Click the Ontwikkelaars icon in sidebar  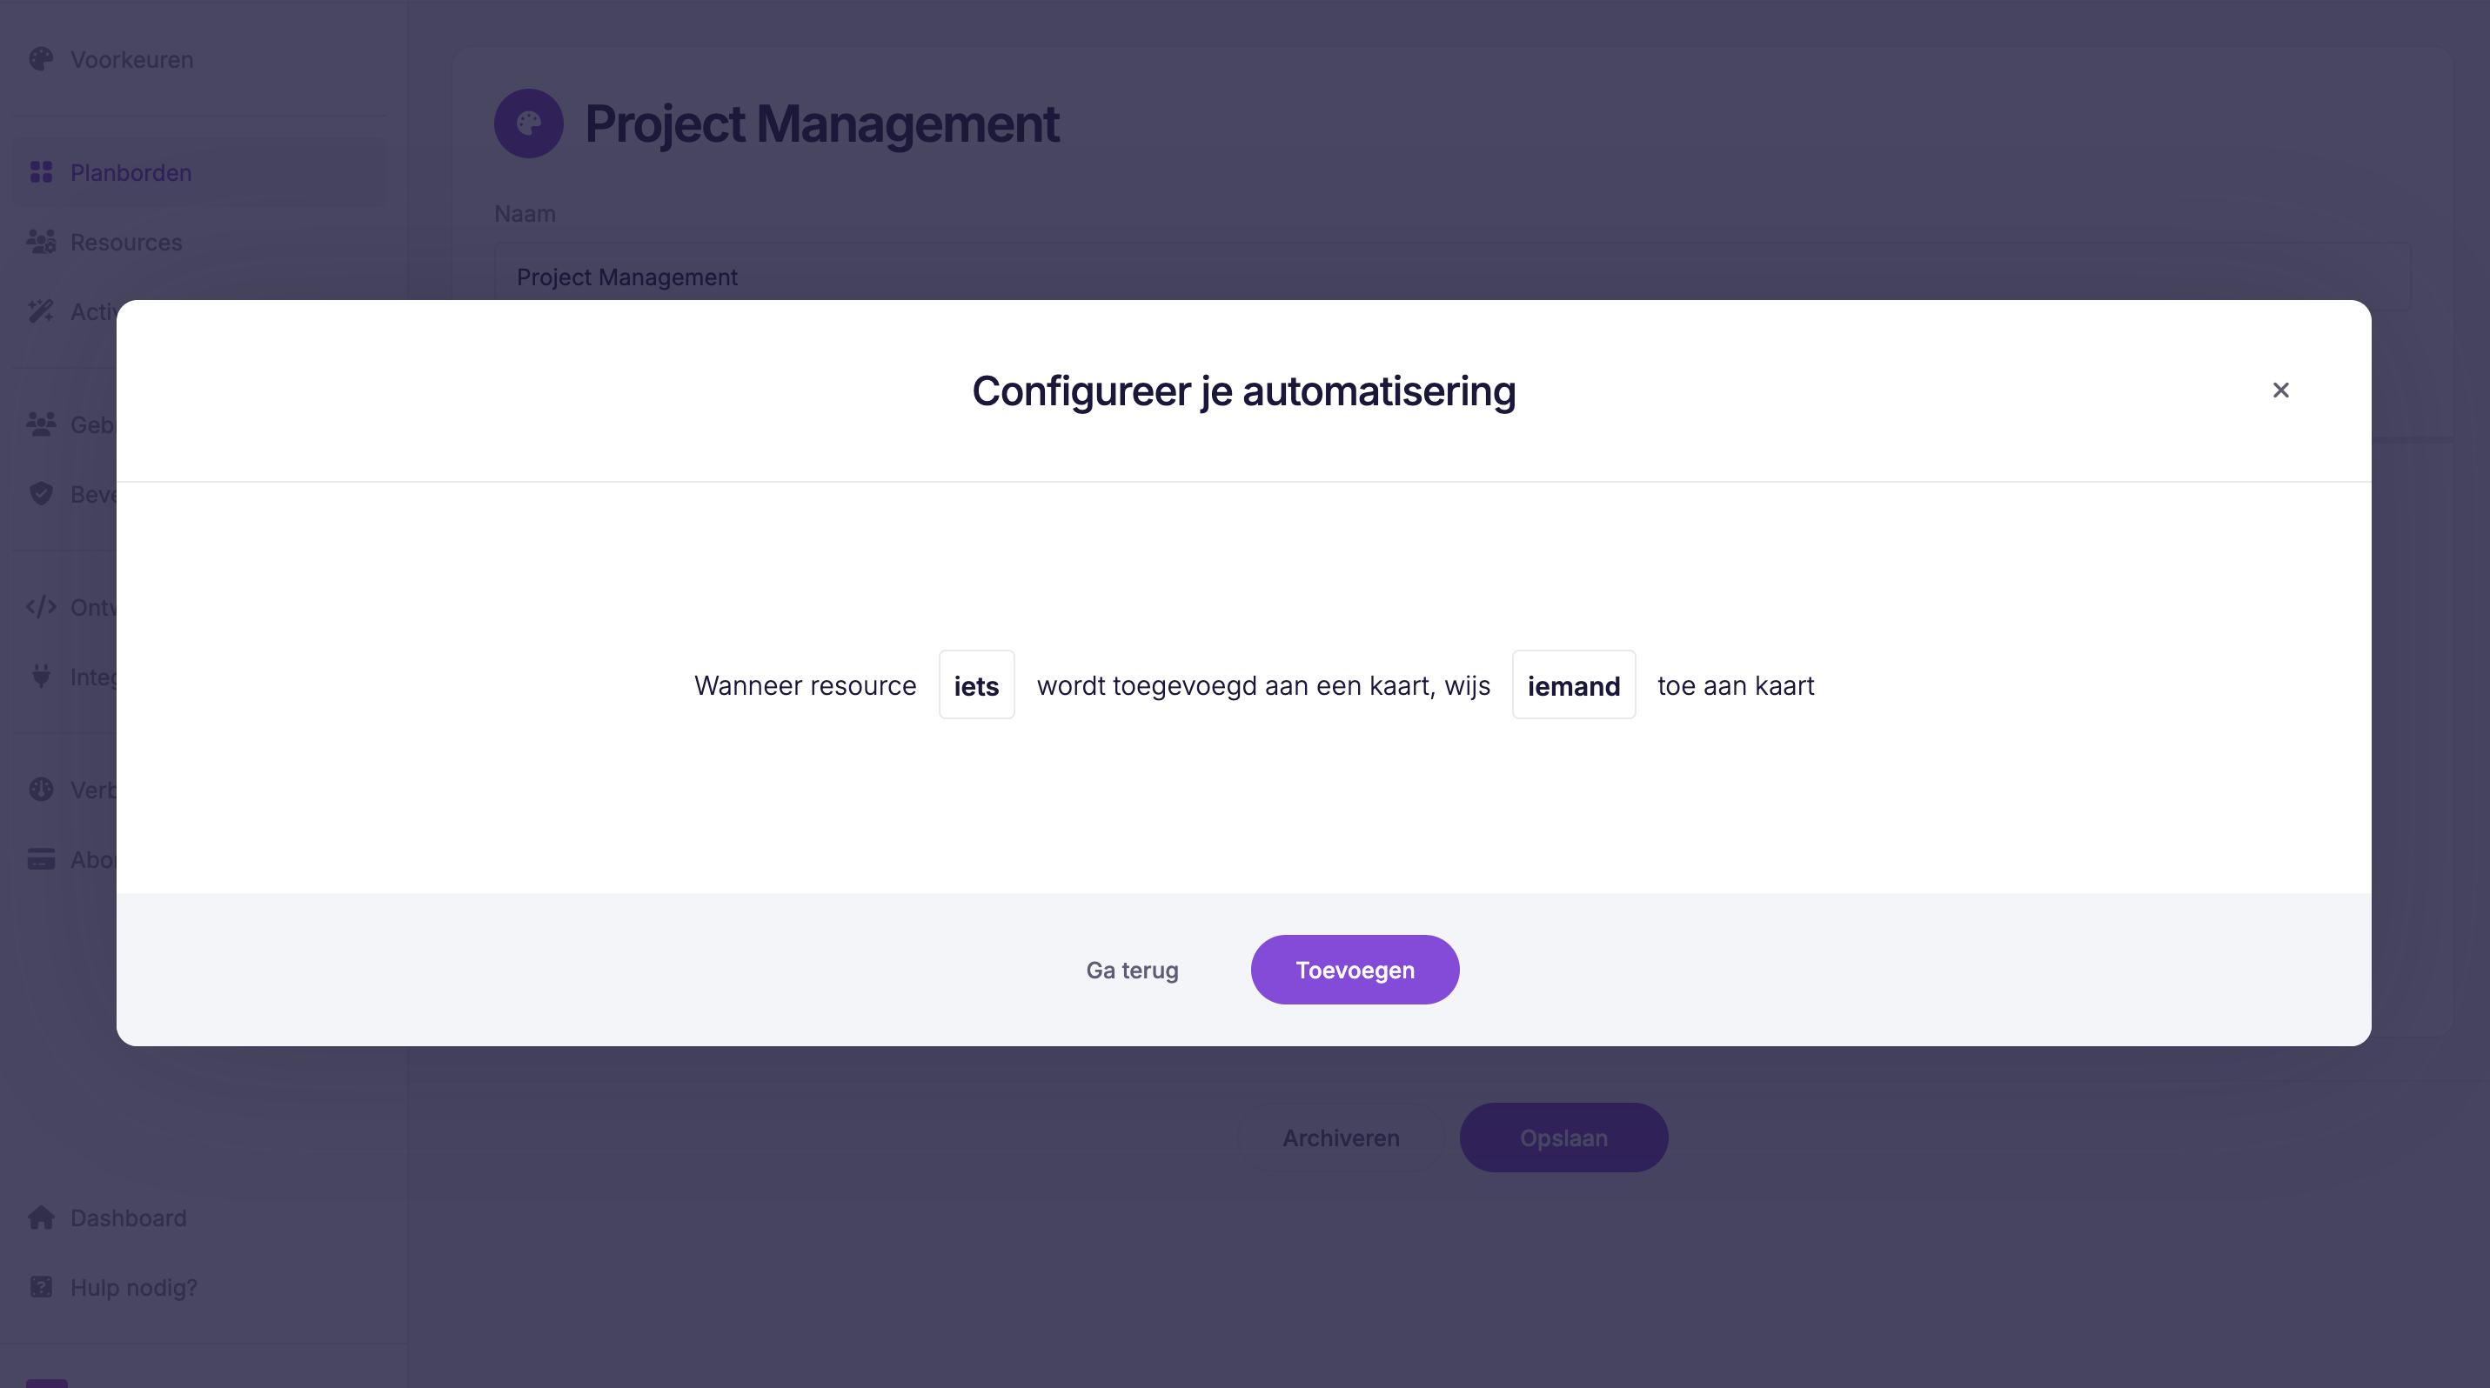coord(41,607)
